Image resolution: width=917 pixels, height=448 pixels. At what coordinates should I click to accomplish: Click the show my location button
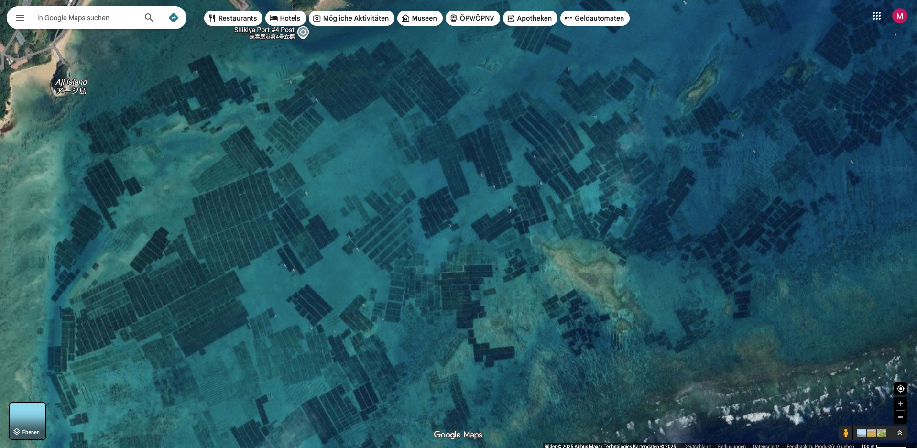pos(900,389)
